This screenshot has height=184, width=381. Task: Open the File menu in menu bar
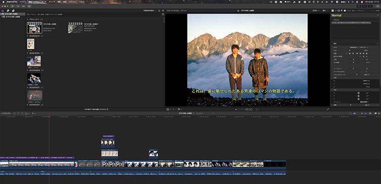click(23, 1)
